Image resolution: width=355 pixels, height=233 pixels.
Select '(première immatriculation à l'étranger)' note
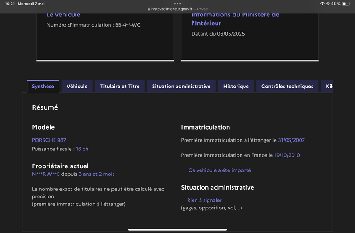click(x=79, y=204)
